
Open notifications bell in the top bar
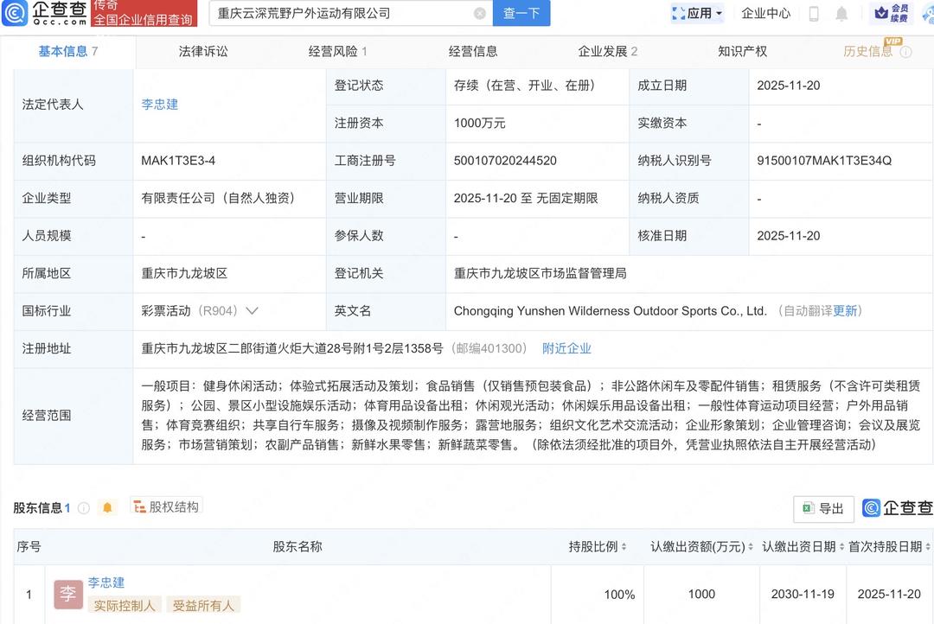(x=841, y=14)
